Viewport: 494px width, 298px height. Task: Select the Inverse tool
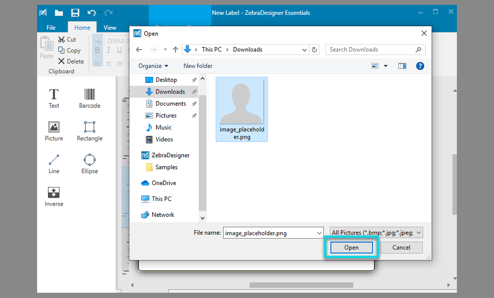point(54,196)
